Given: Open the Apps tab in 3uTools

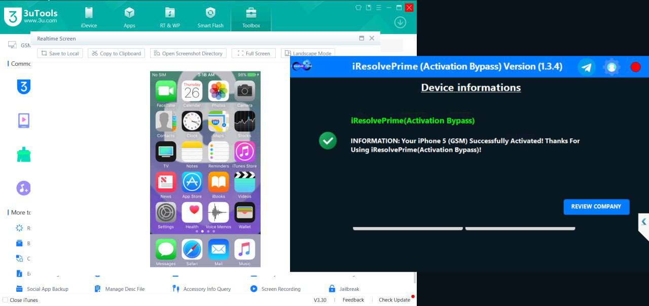Looking at the screenshot, I should tap(129, 18).
